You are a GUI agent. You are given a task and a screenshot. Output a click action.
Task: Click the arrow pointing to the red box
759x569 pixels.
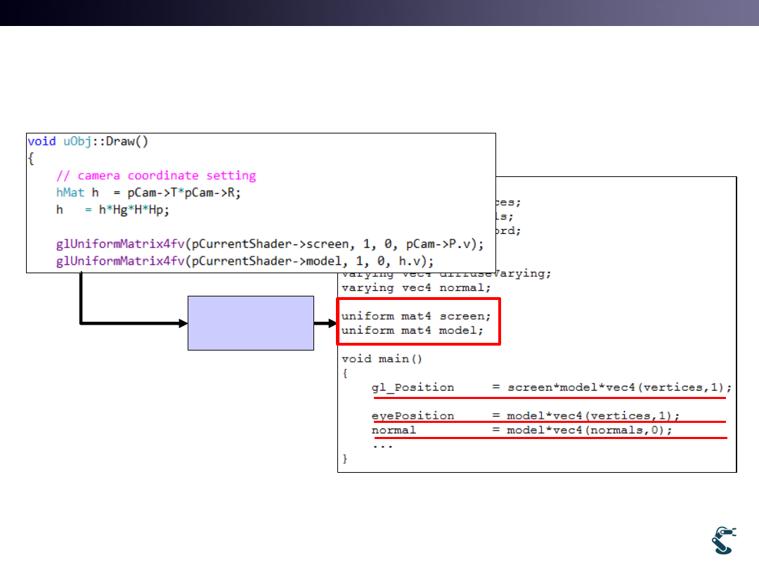[325, 323]
